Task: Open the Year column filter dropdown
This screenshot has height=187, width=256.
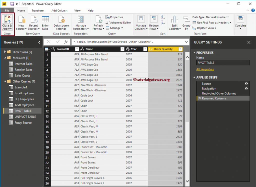Action: pos(145,49)
